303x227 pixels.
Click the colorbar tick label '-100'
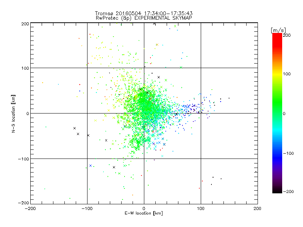tap(288, 154)
